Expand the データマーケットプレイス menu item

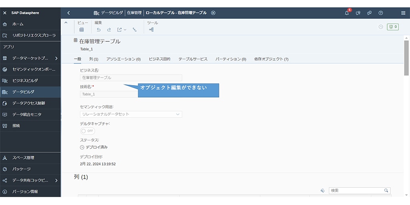(x=56, y=58)
